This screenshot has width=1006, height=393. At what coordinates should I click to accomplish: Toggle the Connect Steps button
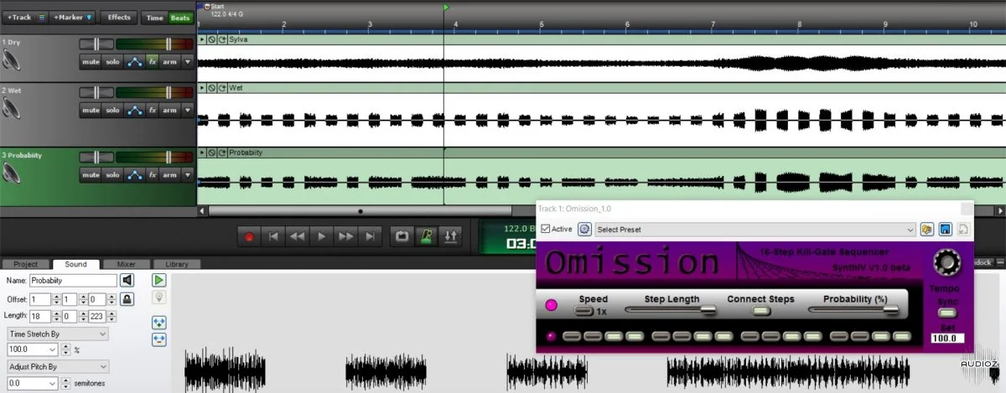(760, 312)
